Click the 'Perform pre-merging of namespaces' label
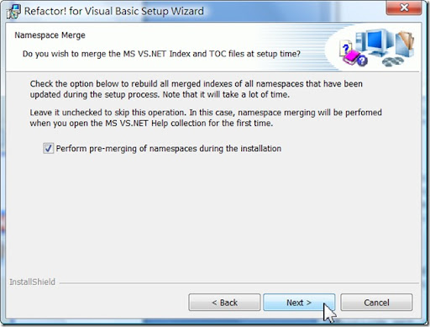The image size is (430, 327). 169,148
